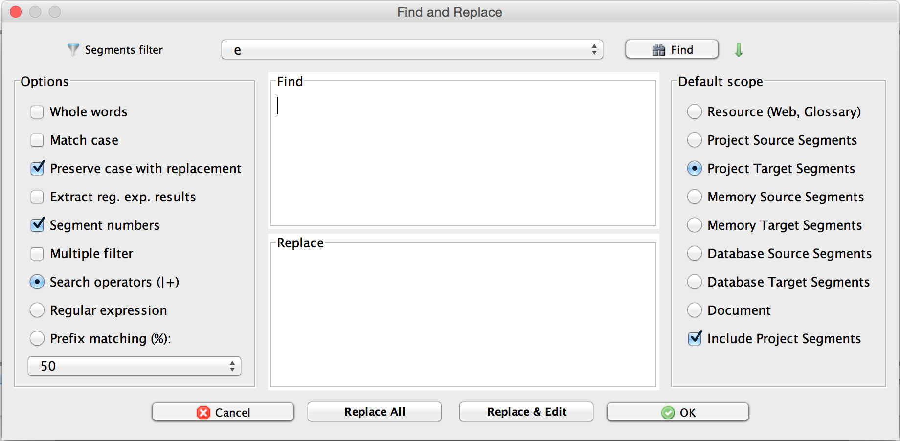The image size is (900, 441).
Task: Enable Extract reg. exp. results
Action: (37, 197)
